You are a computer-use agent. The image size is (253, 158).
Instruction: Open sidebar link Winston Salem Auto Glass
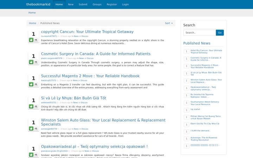[x=206, y=81]
